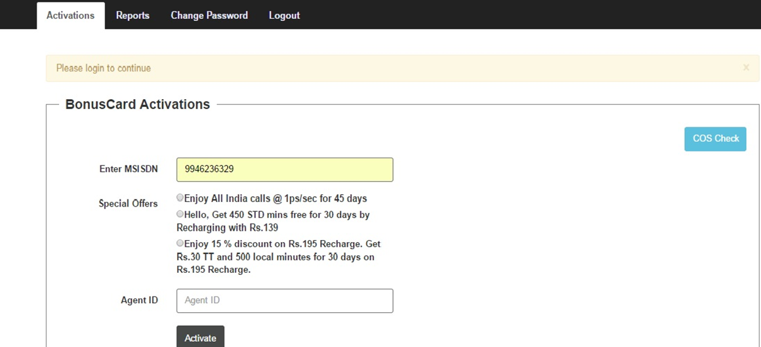The width and height of the screenshot is (761, 347).
Task: Open the Activations tab
Action: 70,16
